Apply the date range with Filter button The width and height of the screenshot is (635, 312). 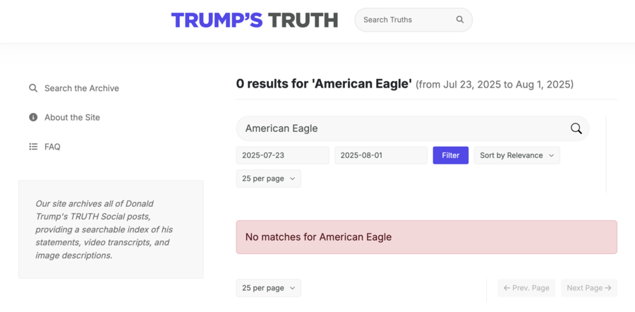(x=451, y=155)
